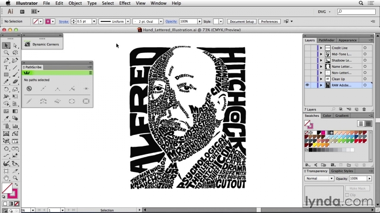This screenshot has height=213, width=380.
Task: Select the Eraser tool
Action: pyautogui.click(x=15, y=81)
